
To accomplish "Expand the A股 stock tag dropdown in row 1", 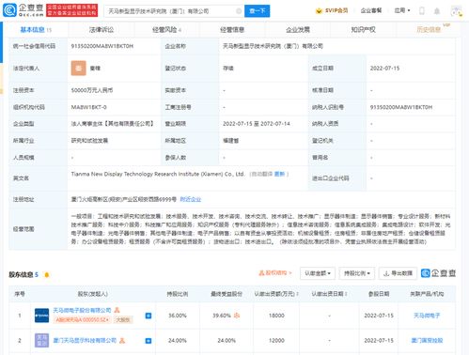I will [82, 320].
